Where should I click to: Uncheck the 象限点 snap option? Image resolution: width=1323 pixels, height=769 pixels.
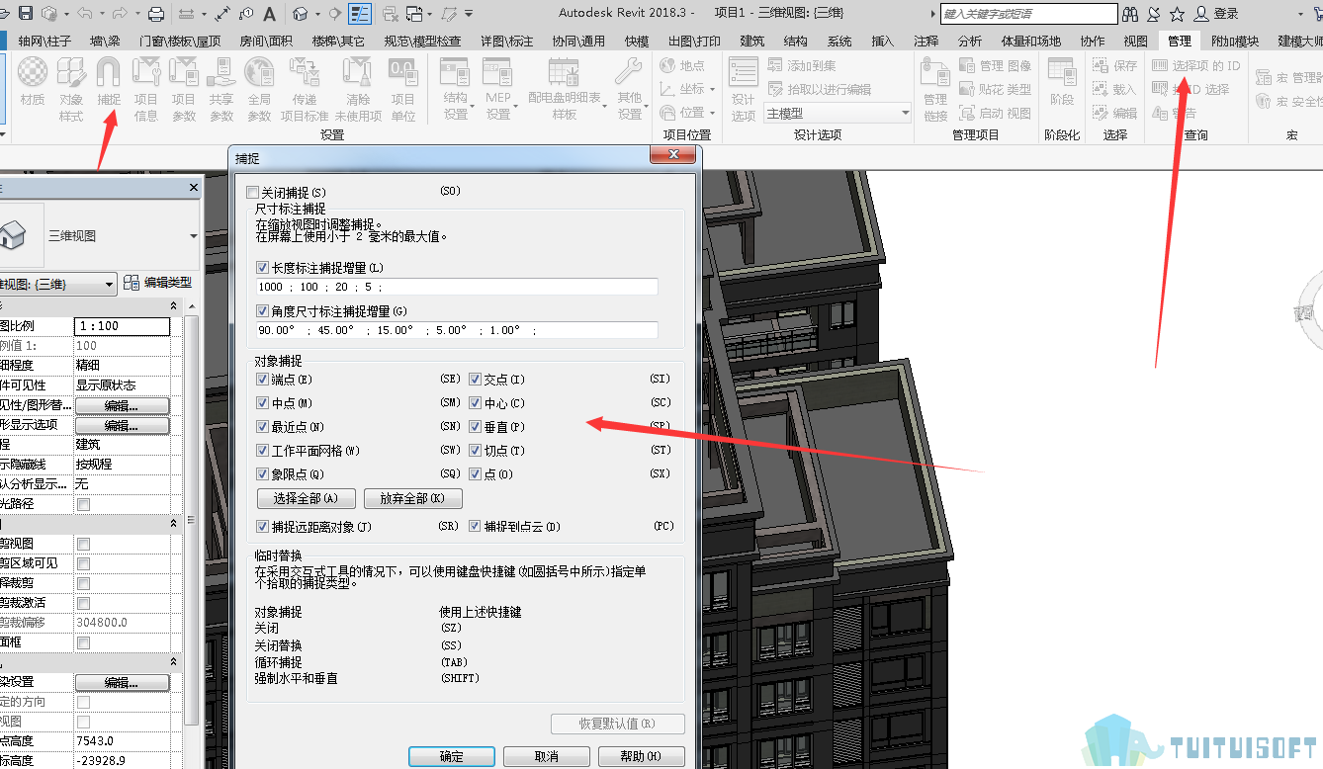(x=262, y=473)
